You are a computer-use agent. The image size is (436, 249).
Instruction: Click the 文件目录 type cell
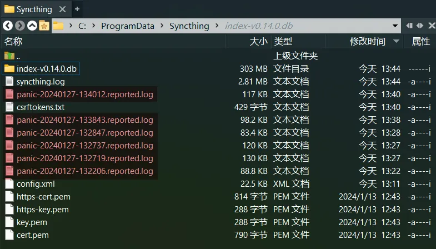291,69
